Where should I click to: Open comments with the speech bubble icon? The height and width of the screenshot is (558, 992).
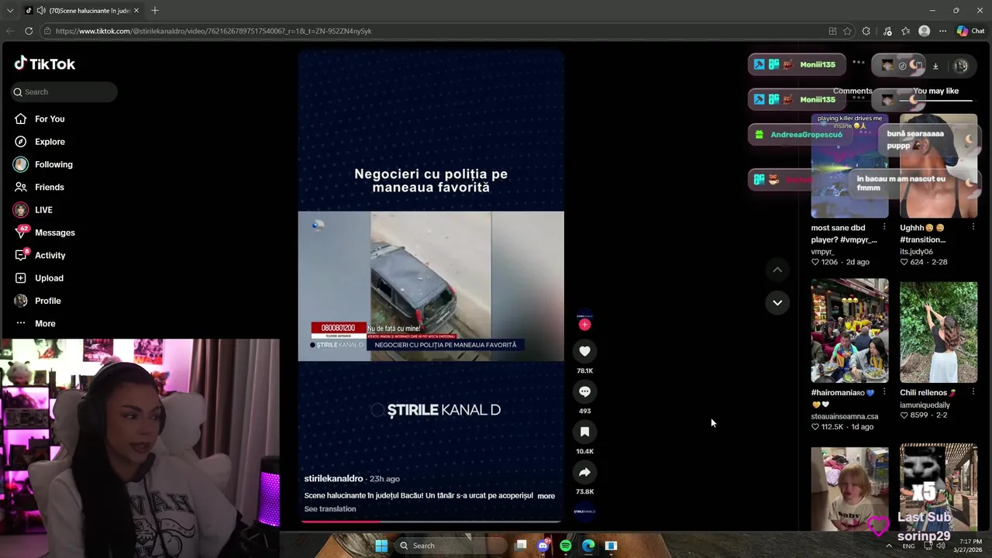pyautogui.click(x=584, y=391)
